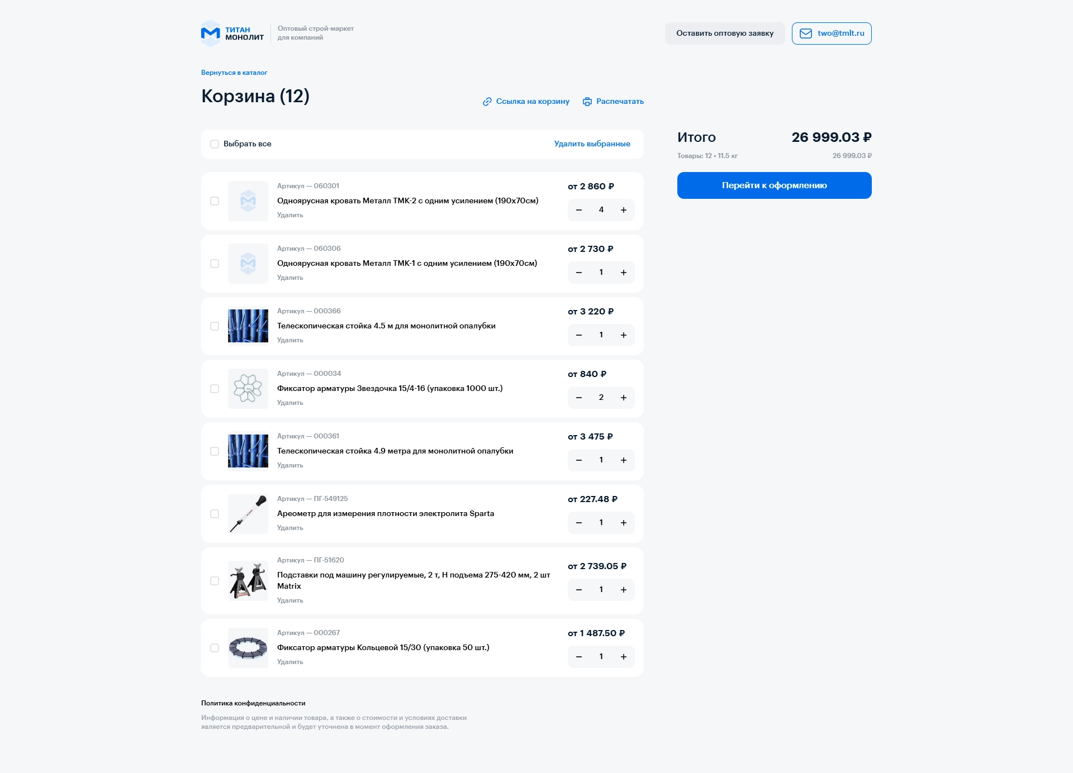Check the Фиксатор Кольцевой 15/30 item

(215, 648)
